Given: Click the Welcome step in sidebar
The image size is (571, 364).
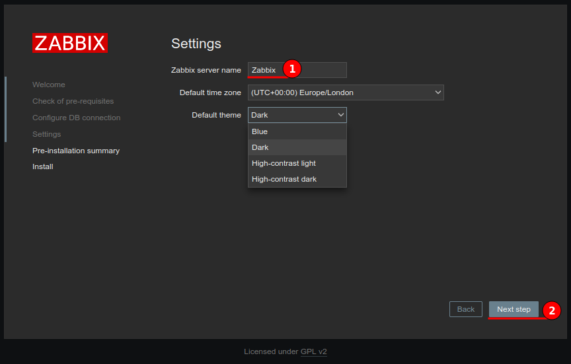Looking at the screenshot, I should 49,85.
